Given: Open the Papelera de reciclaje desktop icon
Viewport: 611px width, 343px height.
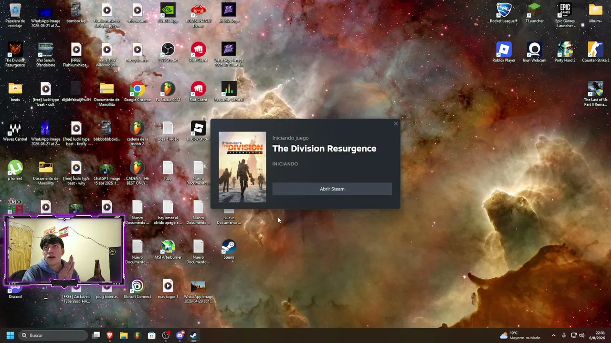Looking at the screenshot, I should click(x=15, y=15).
